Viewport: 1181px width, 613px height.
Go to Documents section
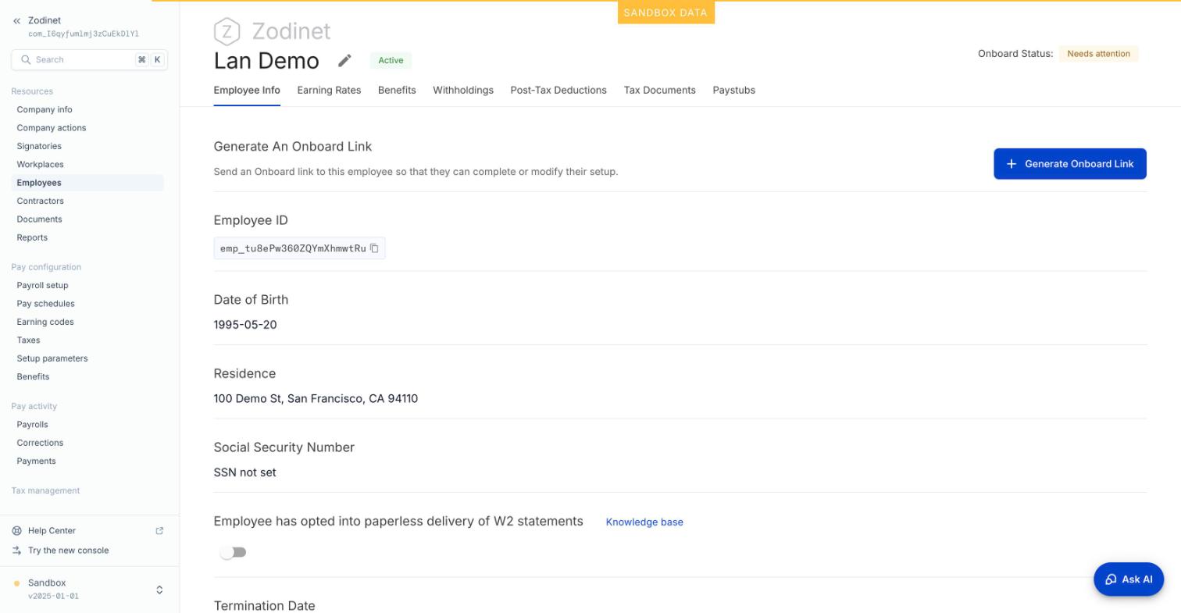click(x=40, y=219)
